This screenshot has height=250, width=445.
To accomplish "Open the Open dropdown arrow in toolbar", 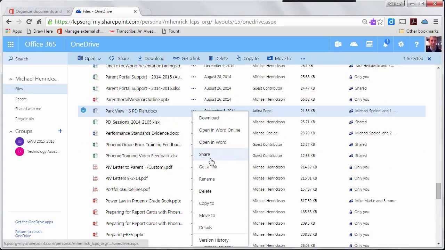I will (x=99, y=59).
